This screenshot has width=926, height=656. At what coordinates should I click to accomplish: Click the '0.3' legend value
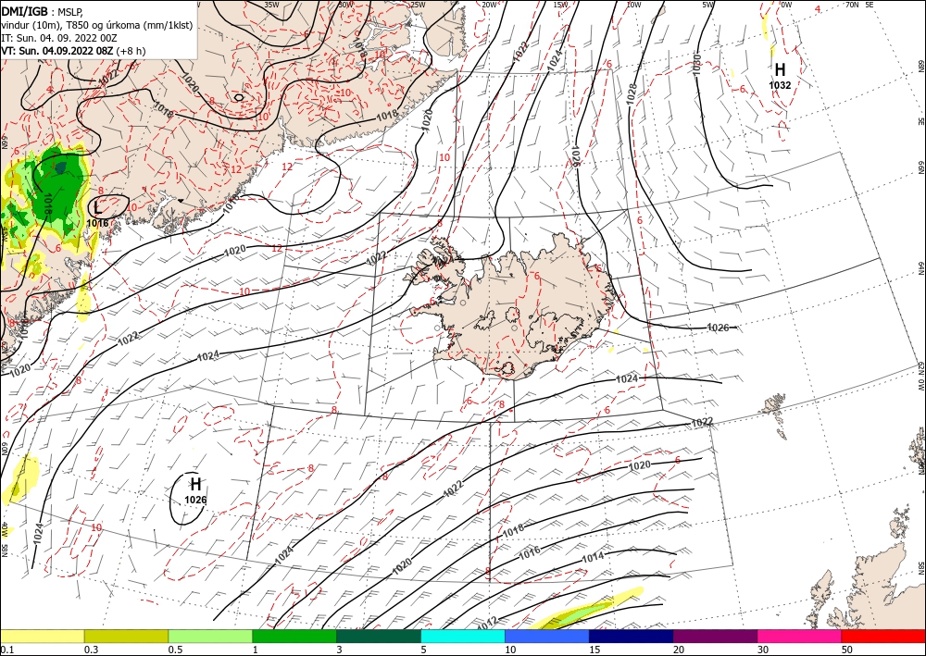click(91, 650)
